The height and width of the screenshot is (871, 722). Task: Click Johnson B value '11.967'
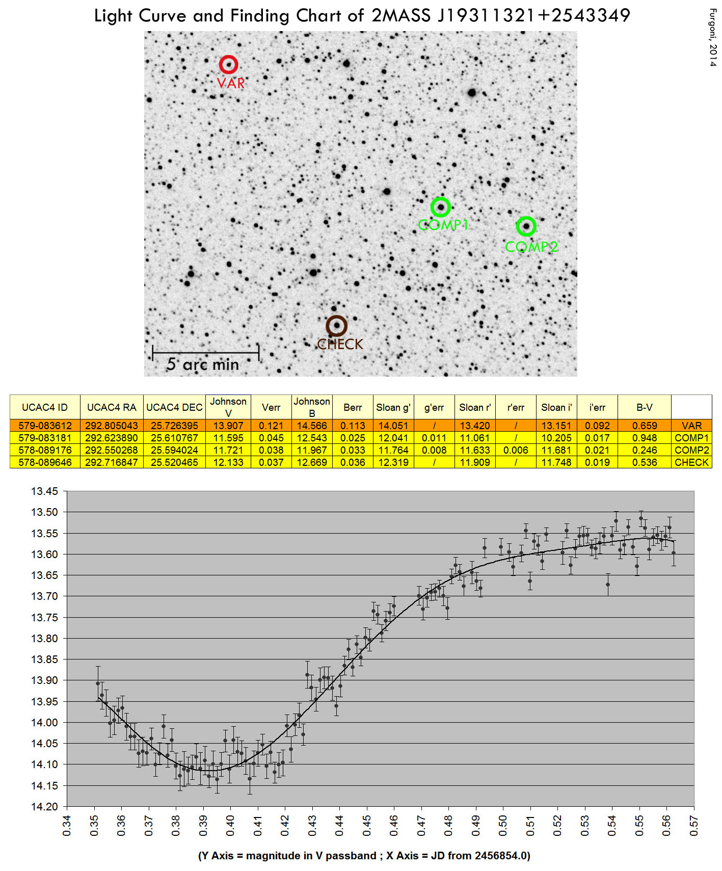pos(312,450)
